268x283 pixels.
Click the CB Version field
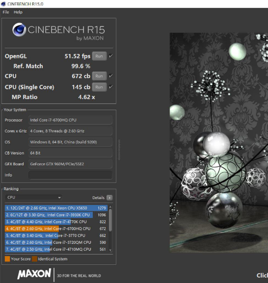(70, 153)
